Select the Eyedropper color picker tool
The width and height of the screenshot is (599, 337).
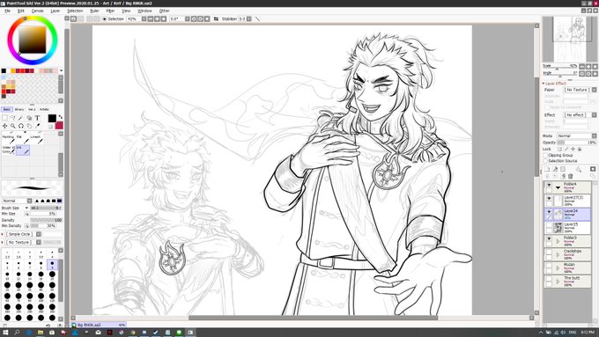click(37, 126)
